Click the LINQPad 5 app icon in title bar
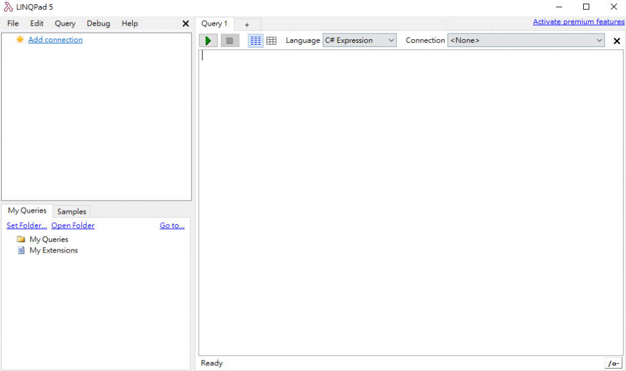The width and height of the screenshot is (626, 371). (x=8, y=7)
